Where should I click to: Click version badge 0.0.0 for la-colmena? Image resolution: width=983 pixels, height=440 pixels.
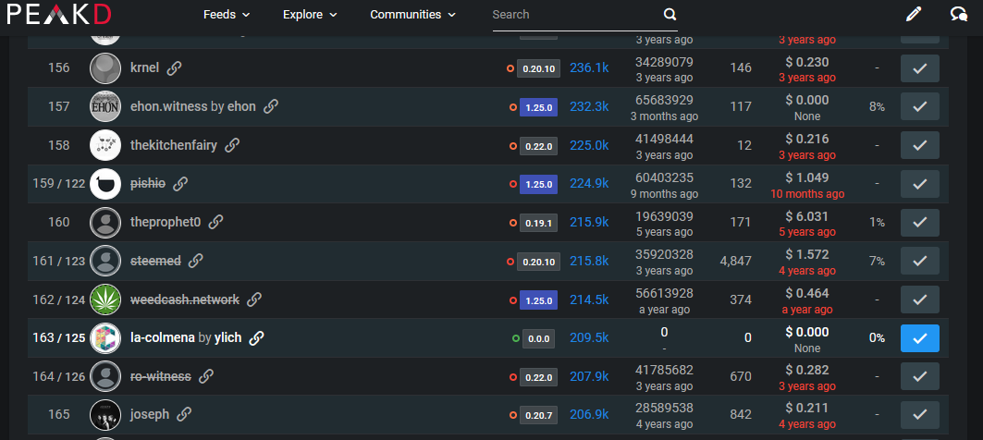click(x=538, y=339)
